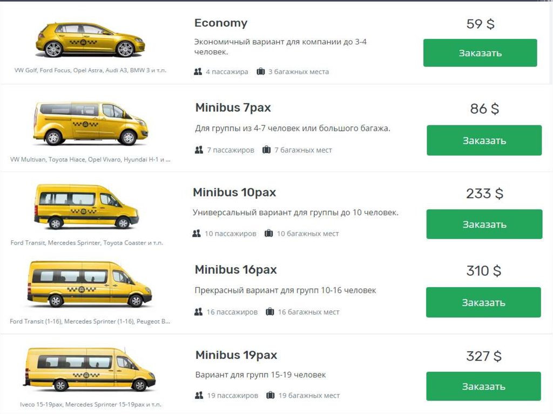Book the Minibus 10pax at 233 $

point(484,224)
